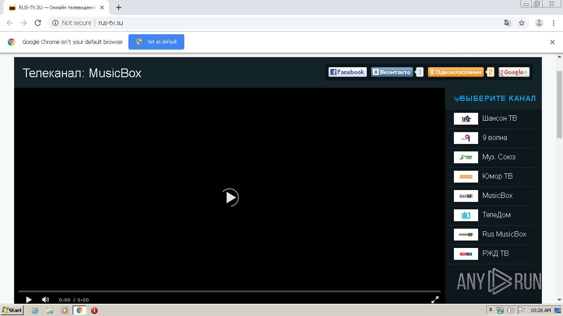The width and height of the screenshot is (563, 316).
Task: Open the network tray icon
Action: tap(500, 310)
